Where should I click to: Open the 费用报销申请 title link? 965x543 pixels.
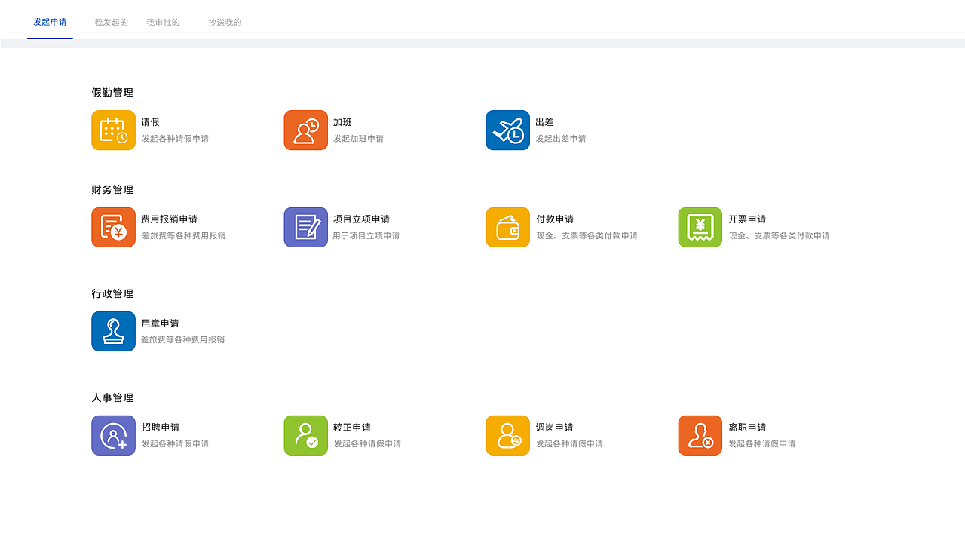169,219
